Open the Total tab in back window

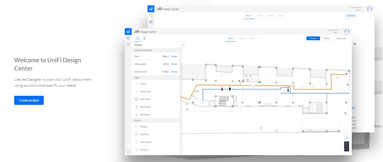pos(281,16)
